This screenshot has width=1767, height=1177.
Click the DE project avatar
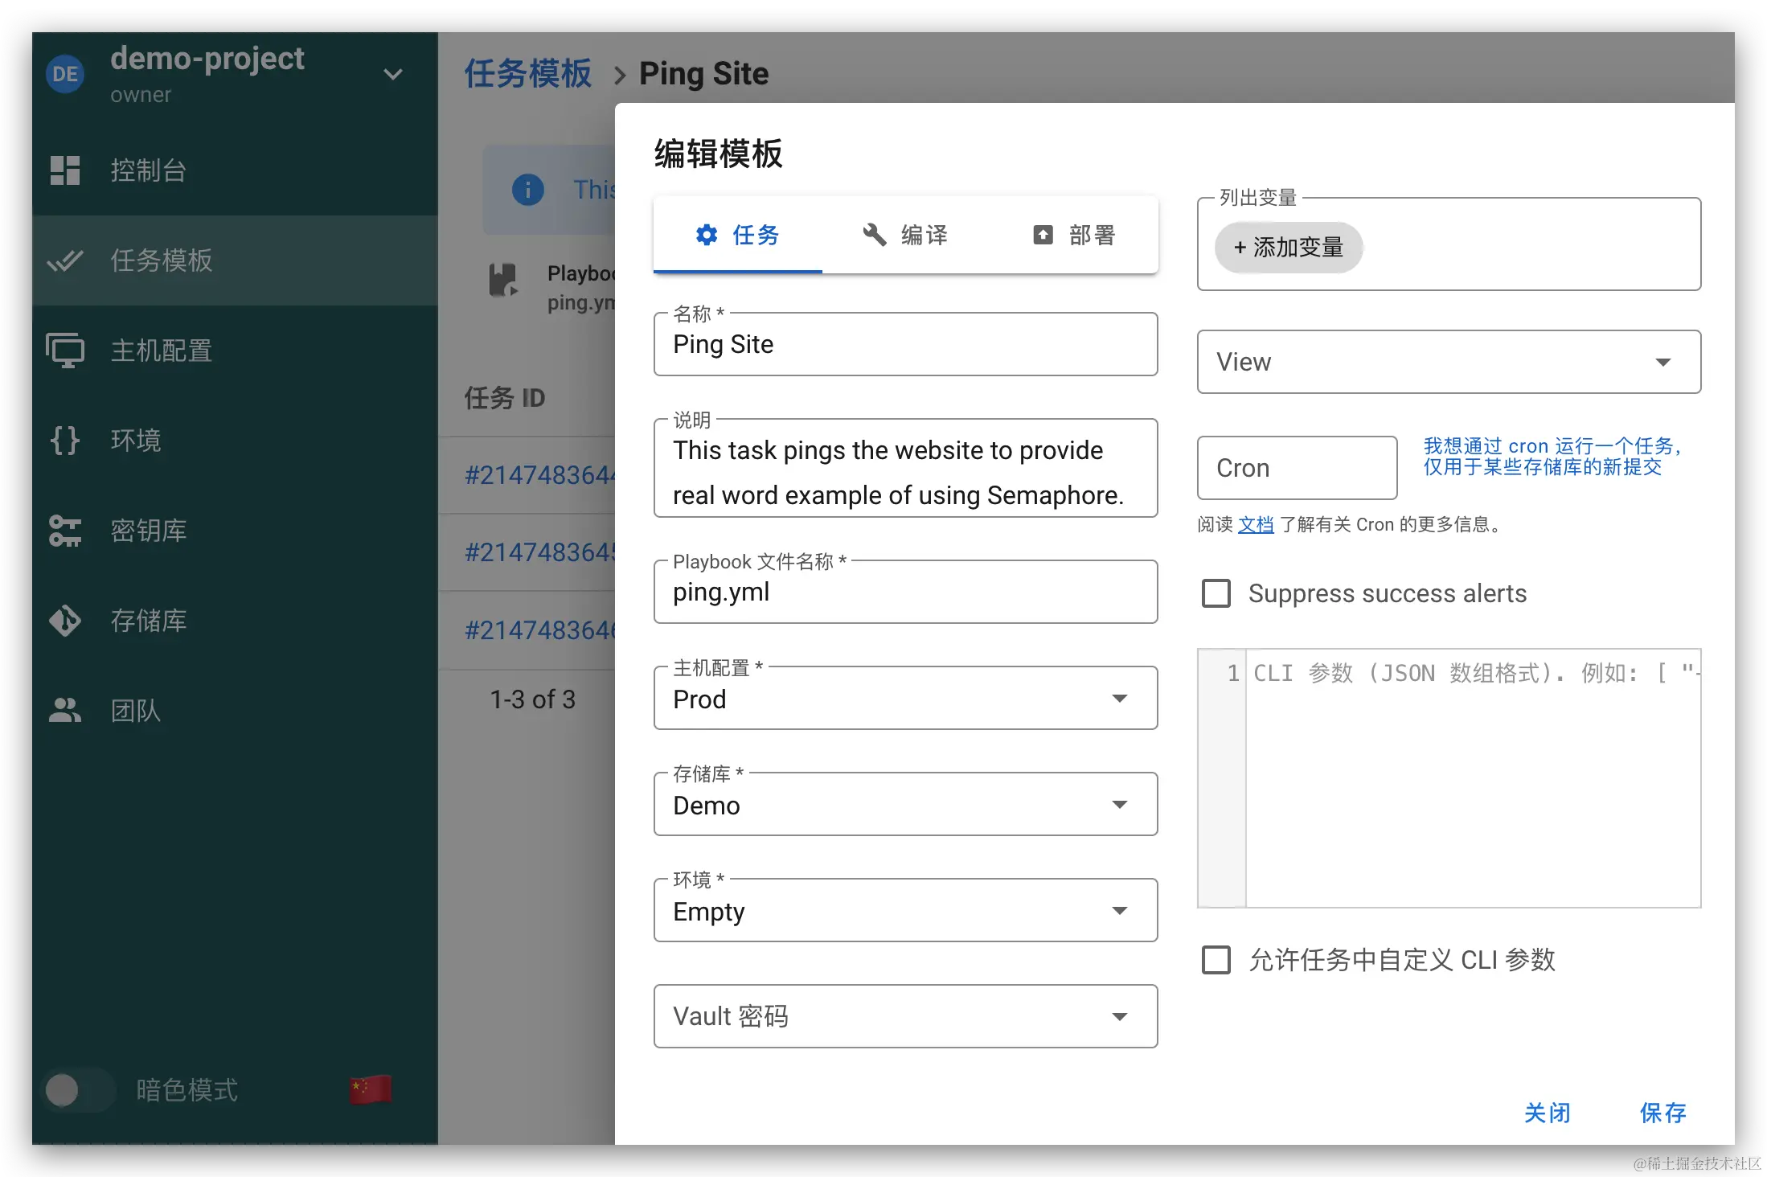pos(65,75)
